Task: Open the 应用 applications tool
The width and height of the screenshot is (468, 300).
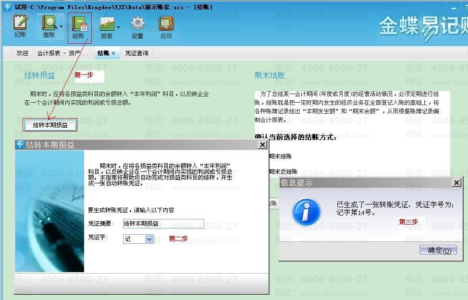Action: (x=166, y=28)
